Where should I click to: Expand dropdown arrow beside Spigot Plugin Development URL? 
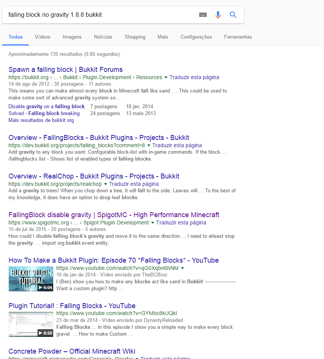point(153,223)
